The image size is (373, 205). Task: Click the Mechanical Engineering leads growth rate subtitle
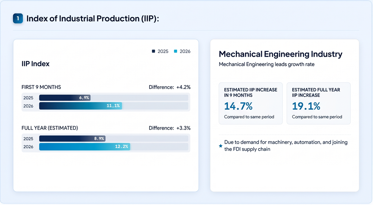pyautogui.click(x=267, y=64)
